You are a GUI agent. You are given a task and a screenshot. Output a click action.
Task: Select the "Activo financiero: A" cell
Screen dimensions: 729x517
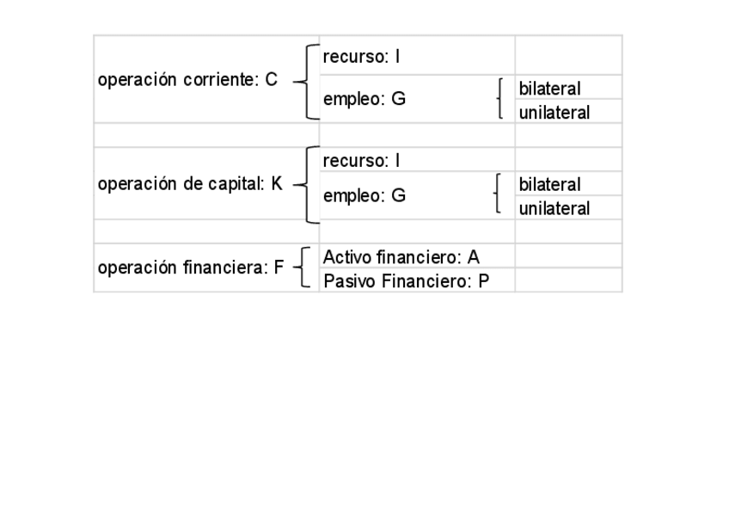[x=401, y=256]
